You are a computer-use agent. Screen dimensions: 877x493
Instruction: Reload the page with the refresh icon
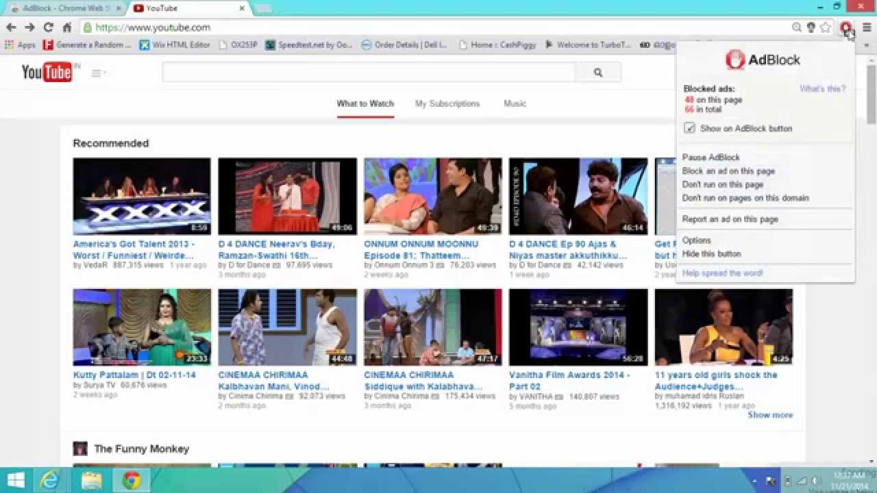click(48, 27)
